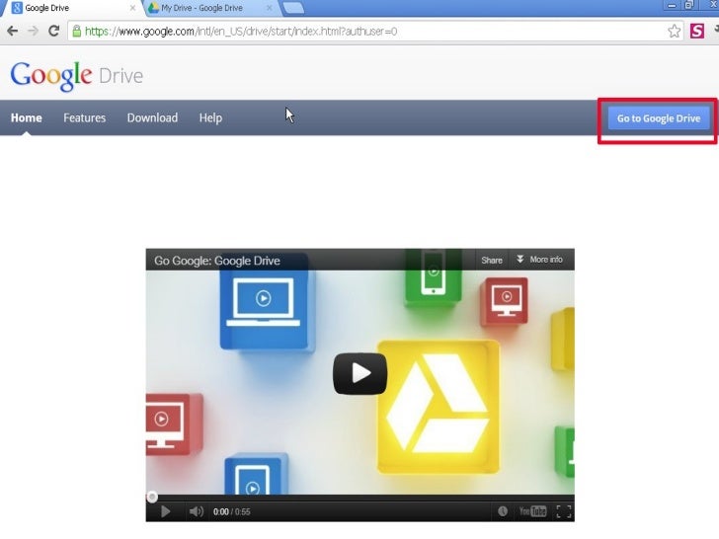Viewport: 719px width, 539px height.
Task: Click the Go to Google Drive button
Action: pos(659,118)
